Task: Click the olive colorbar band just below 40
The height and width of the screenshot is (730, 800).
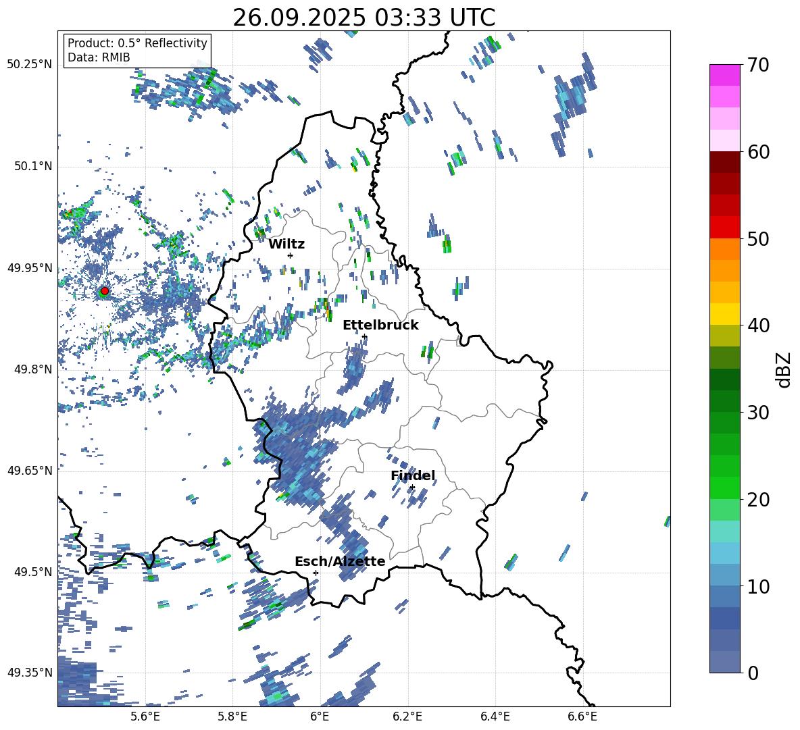Action: pos(724,336)
